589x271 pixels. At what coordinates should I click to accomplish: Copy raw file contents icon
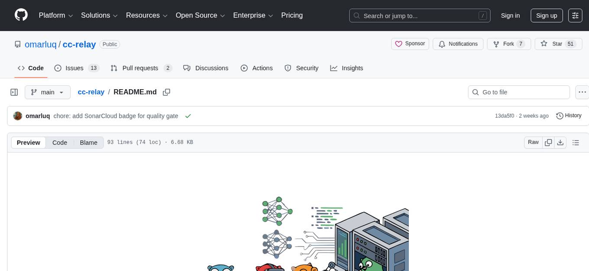[548, 142]
